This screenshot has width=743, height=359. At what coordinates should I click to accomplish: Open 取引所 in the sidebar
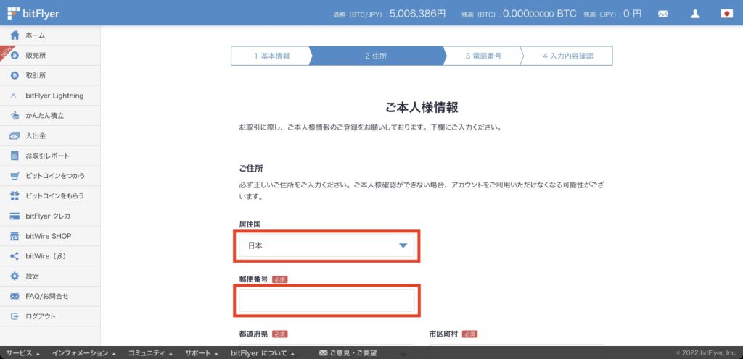pyautogui.click(x=50, y=75)
